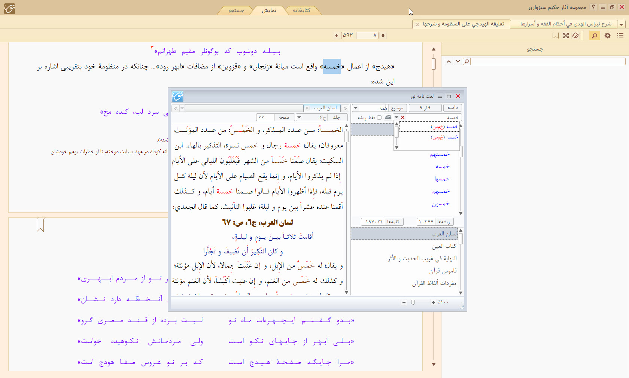Move the dictionary zoom slider handle
Viewport: 629px width, 378px height.
[413, 302]
